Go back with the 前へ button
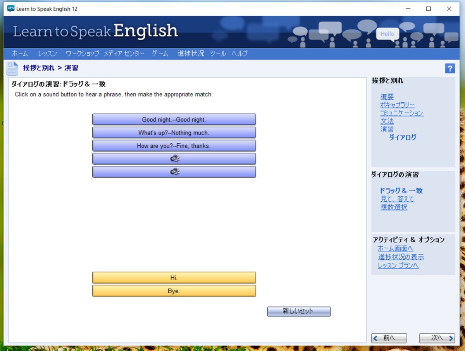 coord(389,338)
